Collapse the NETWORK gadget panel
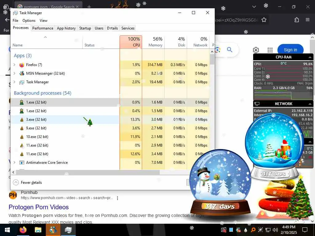The height and width of the screenshot is (236, 315). [x=310, y=104]
